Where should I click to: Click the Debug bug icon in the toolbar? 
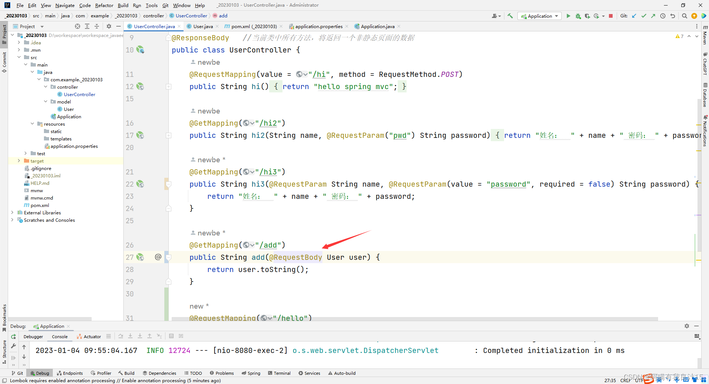pyautogui.click(x=578, y=16)
